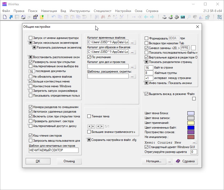Click the Отмена button

[x=69, y=161]
